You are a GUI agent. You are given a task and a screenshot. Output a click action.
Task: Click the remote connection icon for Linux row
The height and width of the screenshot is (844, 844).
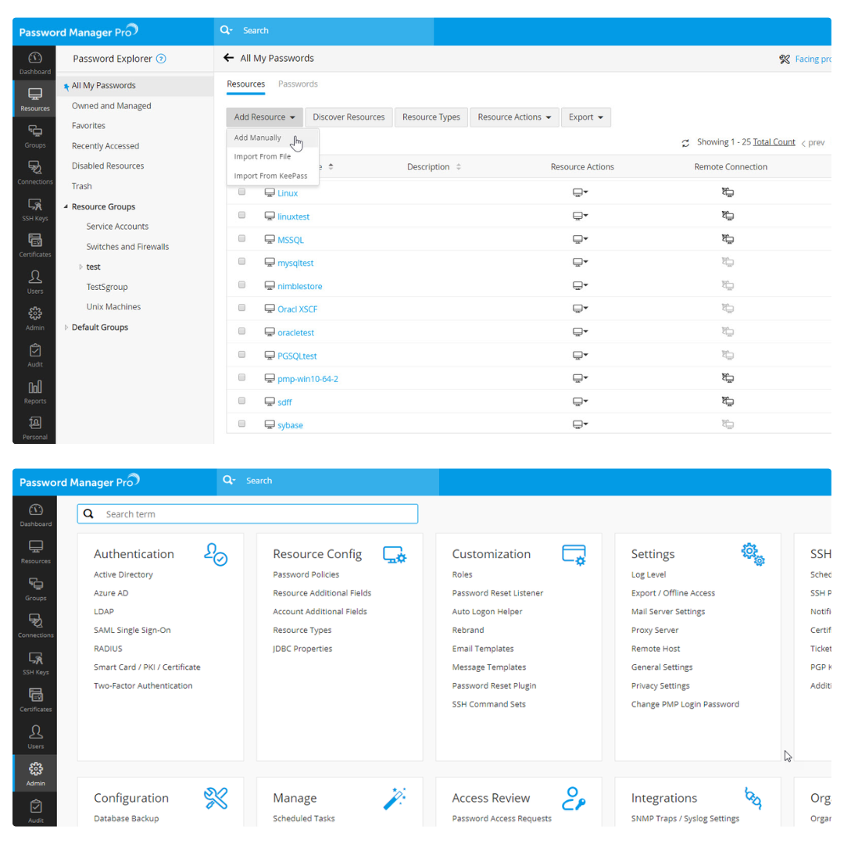[x=728, y=193]
